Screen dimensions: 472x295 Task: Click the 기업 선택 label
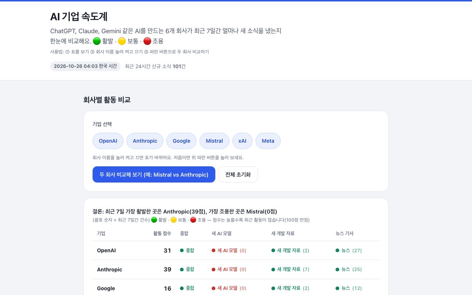click(x=102, y=124)
